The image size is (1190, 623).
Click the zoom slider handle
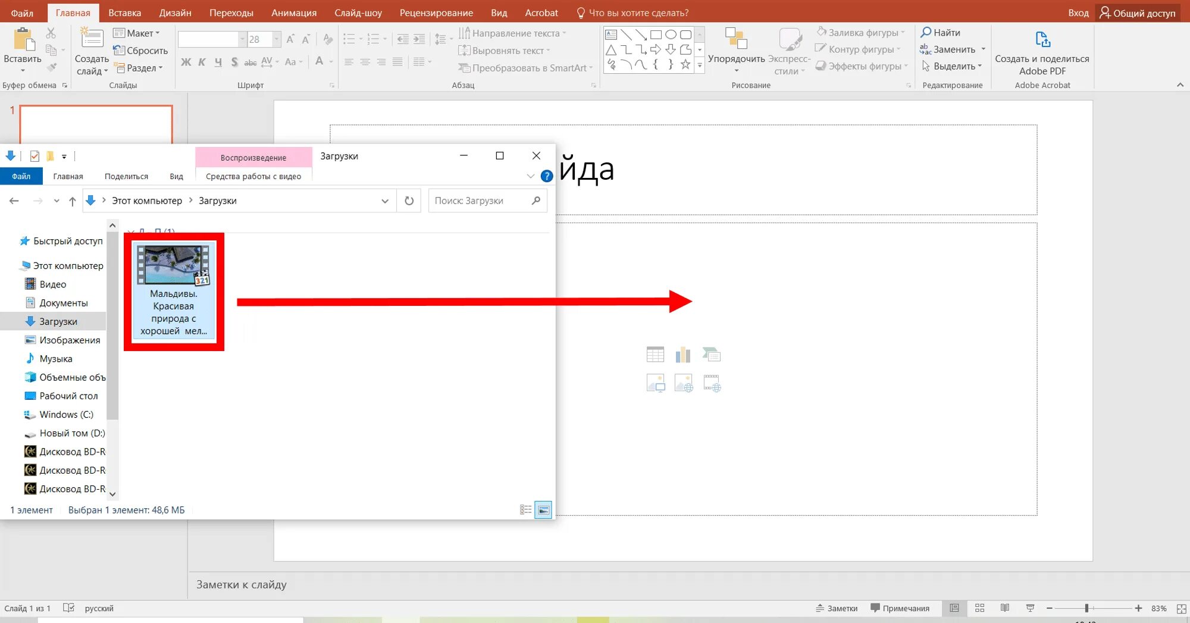1086,608
